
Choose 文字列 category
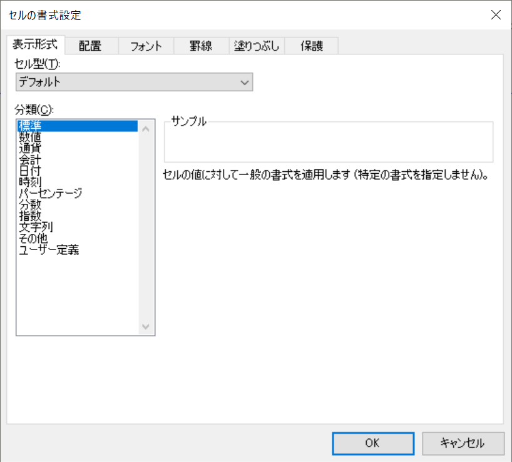click(x=78, y=228)
